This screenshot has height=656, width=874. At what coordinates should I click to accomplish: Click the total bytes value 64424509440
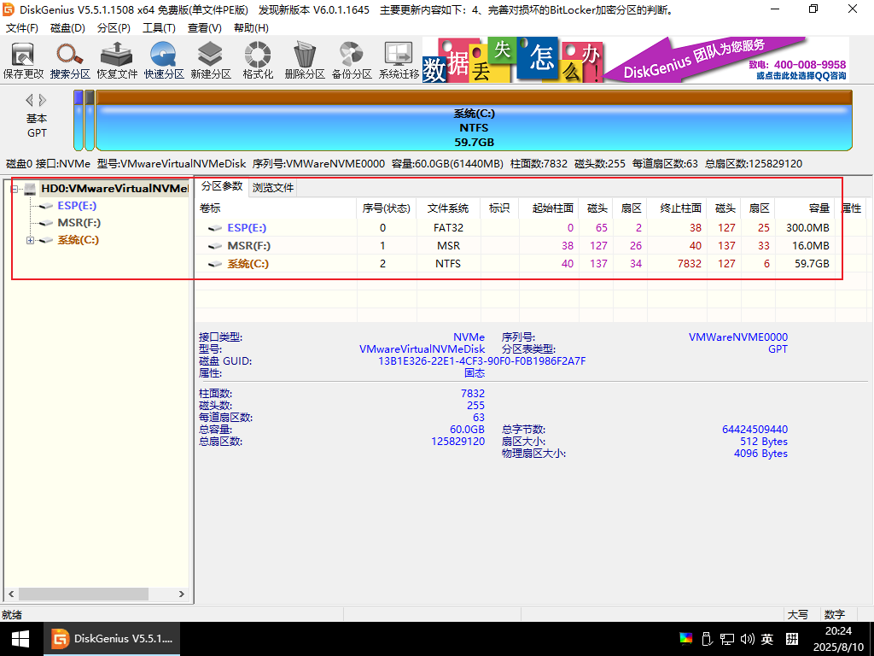point(755,430)
